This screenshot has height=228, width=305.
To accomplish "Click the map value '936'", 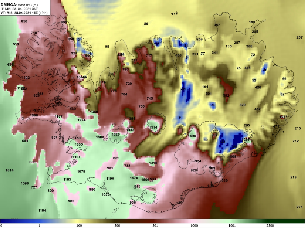I will tap(133, 202).
